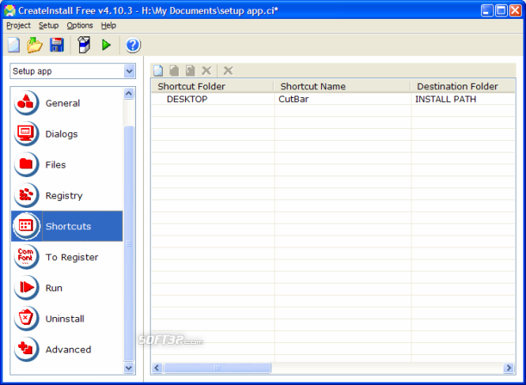Sort by Destination Folder column header
526x385 pixels.
463,86
